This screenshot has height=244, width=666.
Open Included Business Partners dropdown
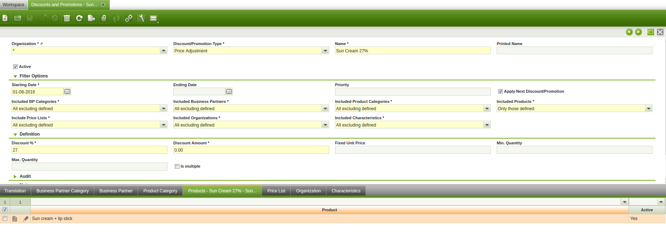[326, 108]
